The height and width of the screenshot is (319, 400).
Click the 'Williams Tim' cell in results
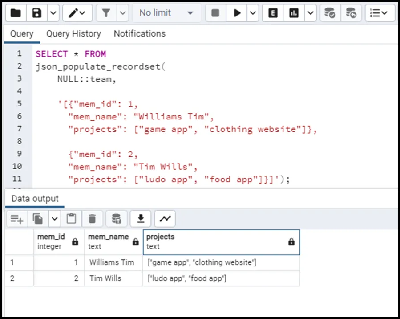click(x=112, y=262)
